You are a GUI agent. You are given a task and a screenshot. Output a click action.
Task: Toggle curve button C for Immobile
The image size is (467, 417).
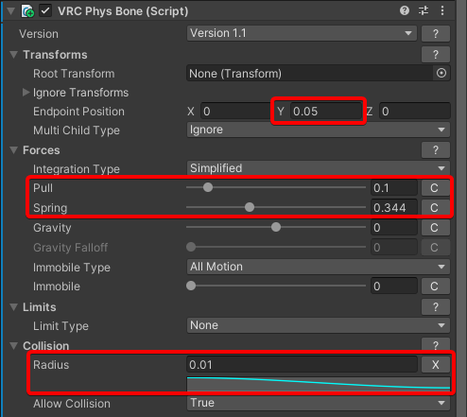coord(436,287)
